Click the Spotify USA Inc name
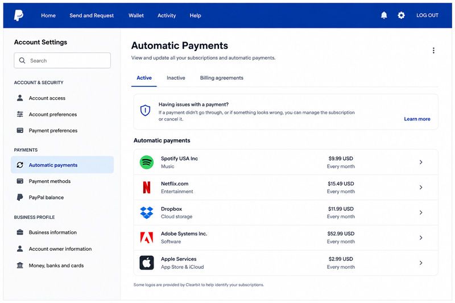 (179, 158)
